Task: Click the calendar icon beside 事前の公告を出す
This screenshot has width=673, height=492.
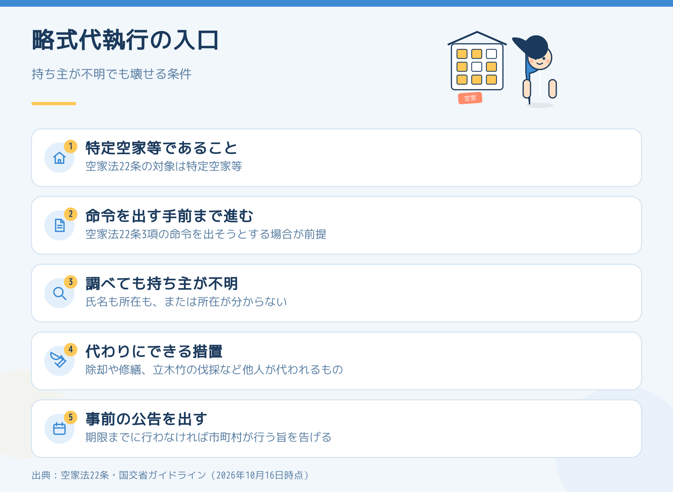Action: 59,429
